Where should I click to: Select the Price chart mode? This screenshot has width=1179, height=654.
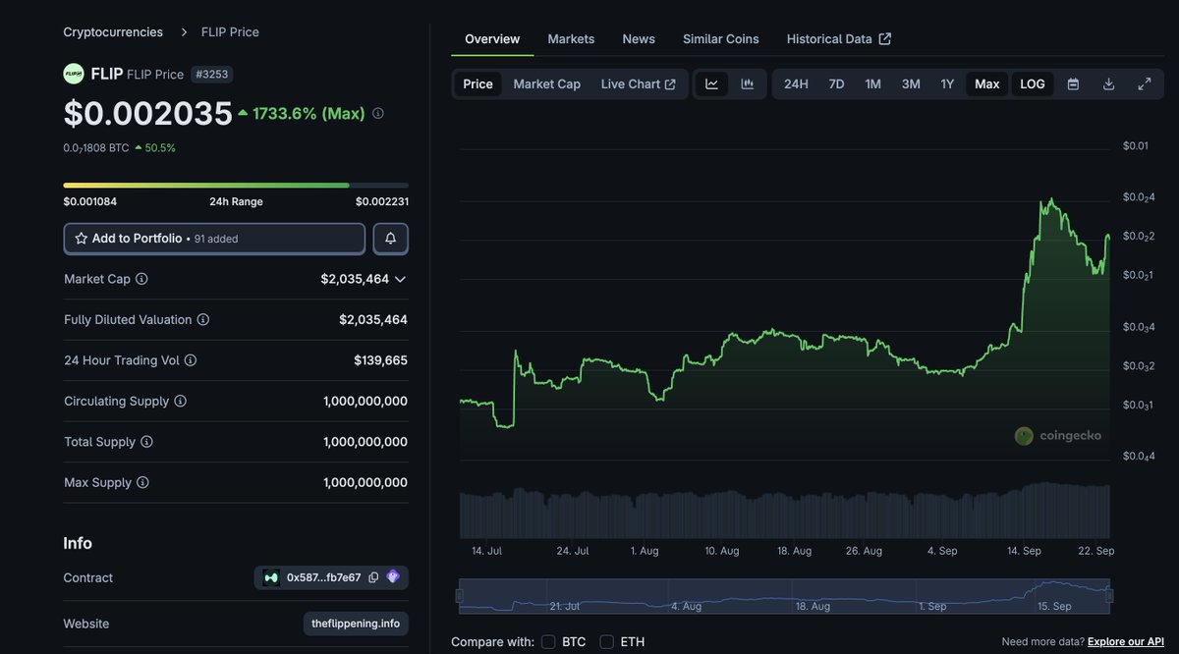click(478, 84)
